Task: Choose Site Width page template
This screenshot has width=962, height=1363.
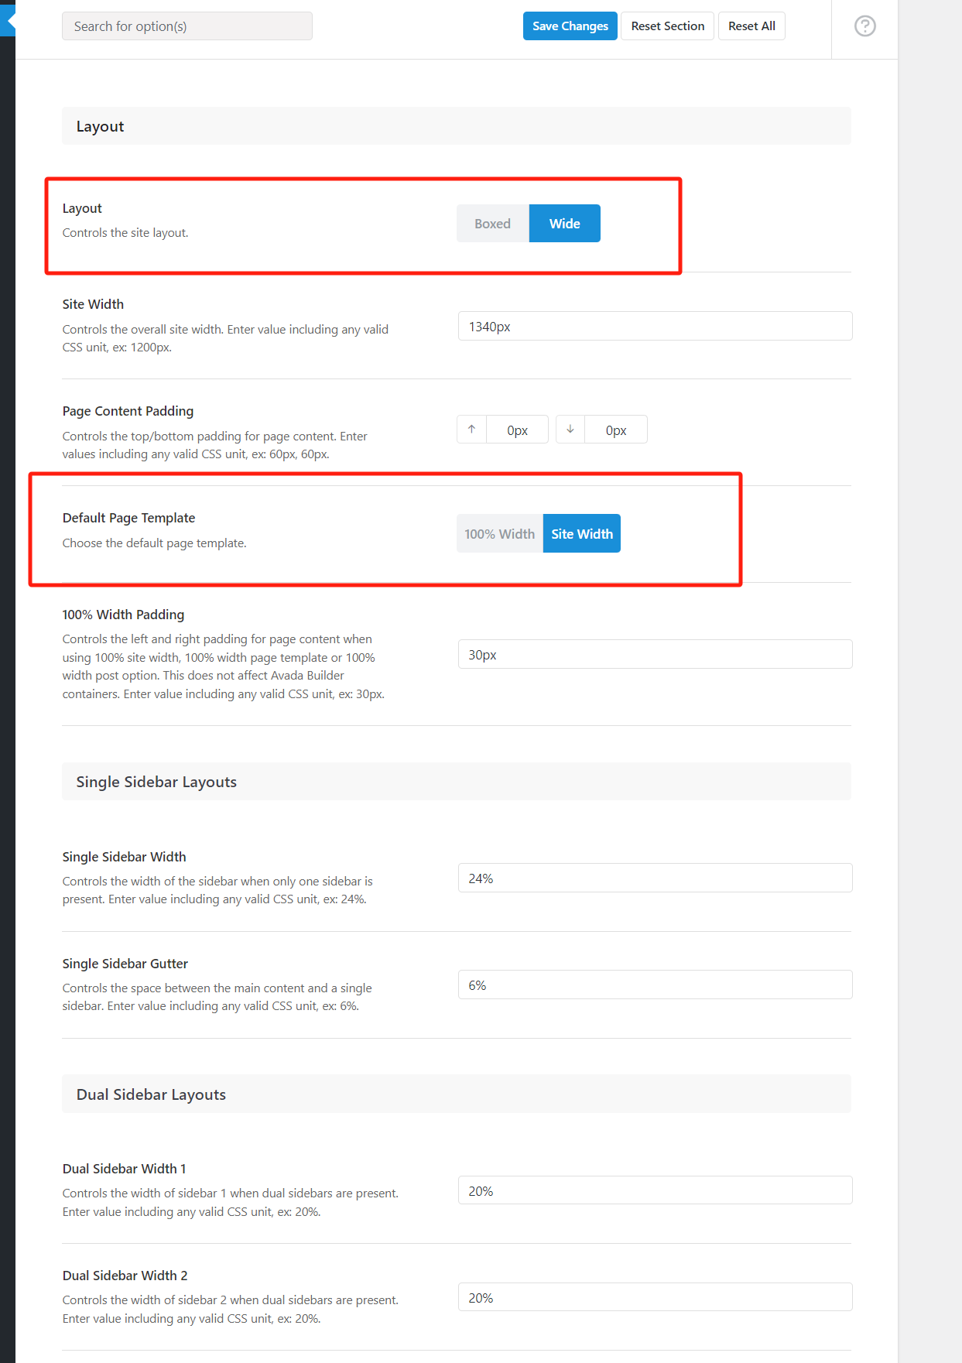Action: click(581, 534)
